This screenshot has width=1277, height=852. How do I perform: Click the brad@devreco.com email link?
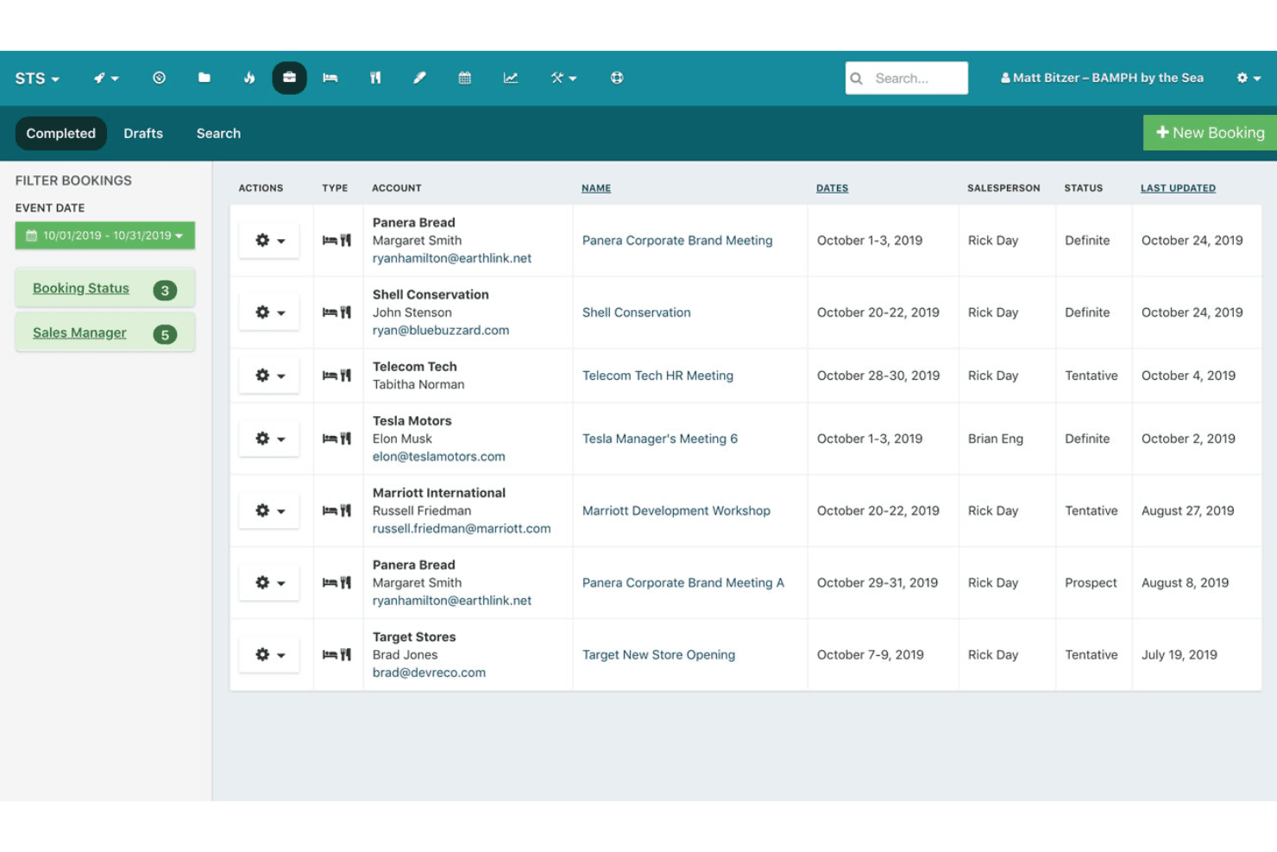click(429, 672)
